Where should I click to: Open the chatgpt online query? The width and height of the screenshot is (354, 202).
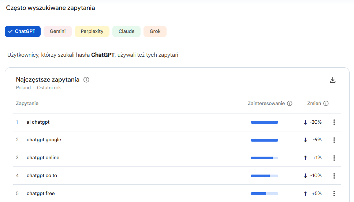(x=43, y=158)
